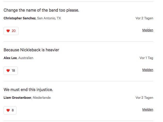Click the 'Vor 1 Tag' timestamp
Screen dimensions: 163x122
point(146,58)
